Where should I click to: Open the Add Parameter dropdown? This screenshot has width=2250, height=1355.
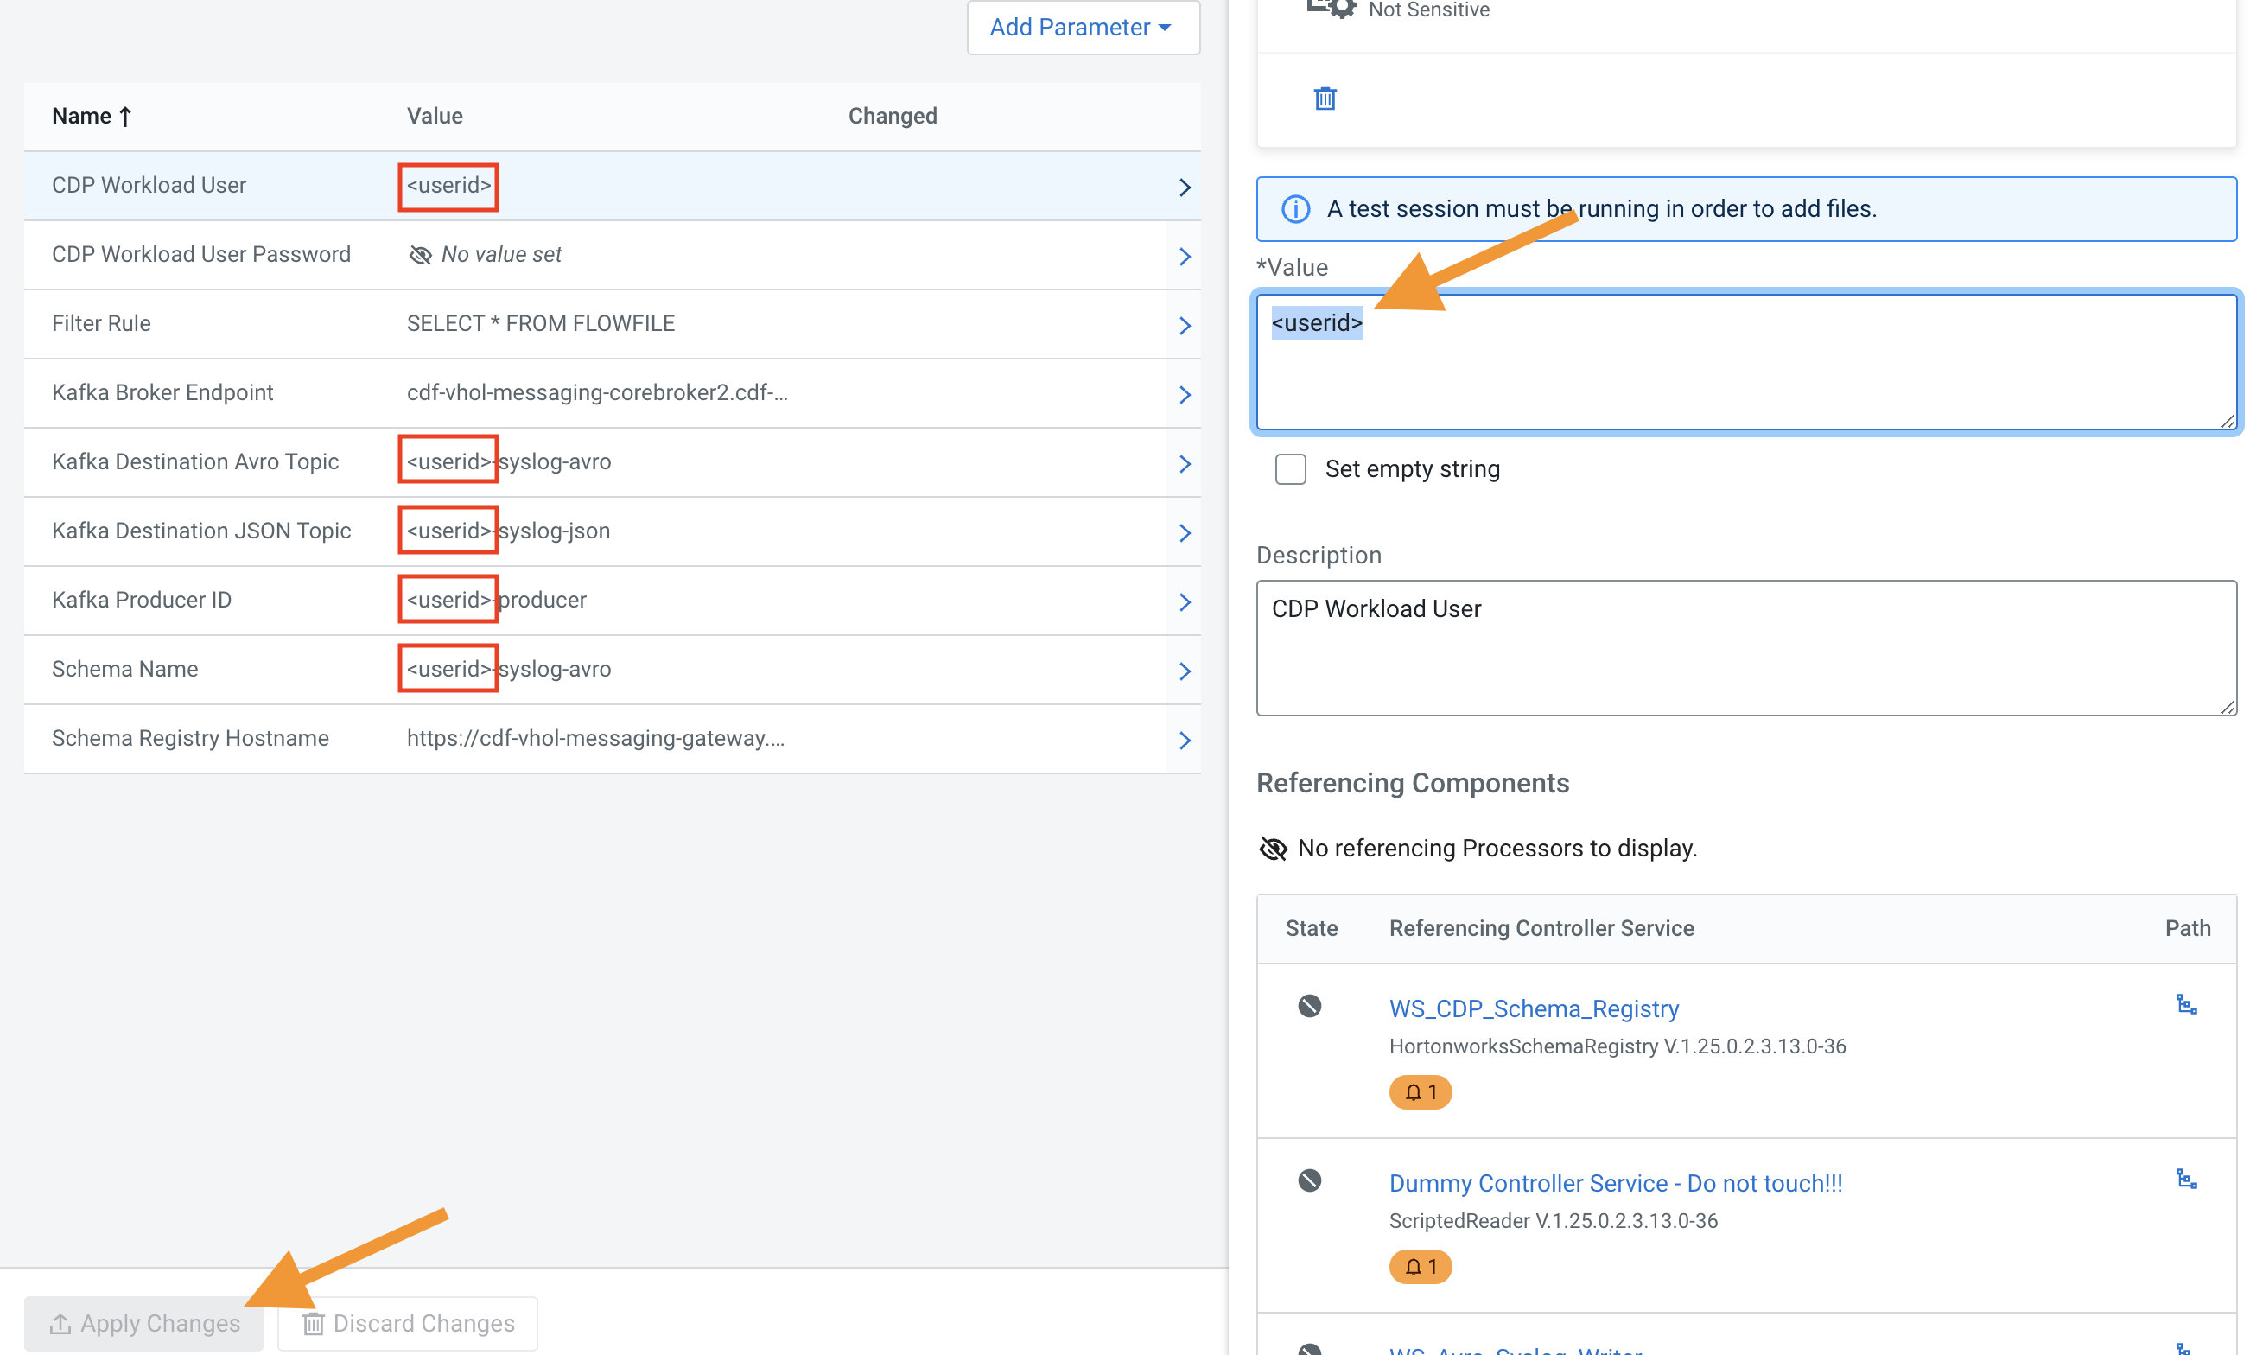pyautogui.click(x=1083, y=28)
